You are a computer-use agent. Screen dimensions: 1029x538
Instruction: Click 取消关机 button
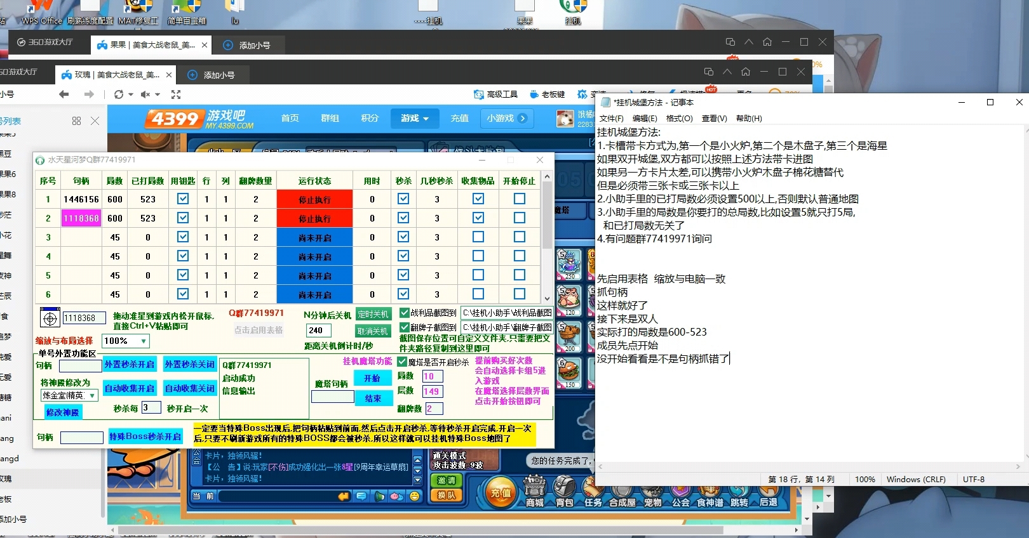[x=373, y=331]
